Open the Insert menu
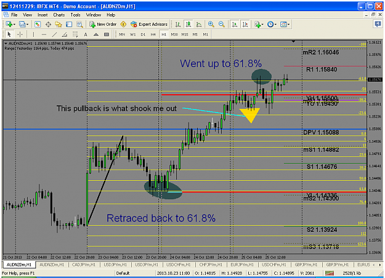385x278 pixels. tap(43, 15)
